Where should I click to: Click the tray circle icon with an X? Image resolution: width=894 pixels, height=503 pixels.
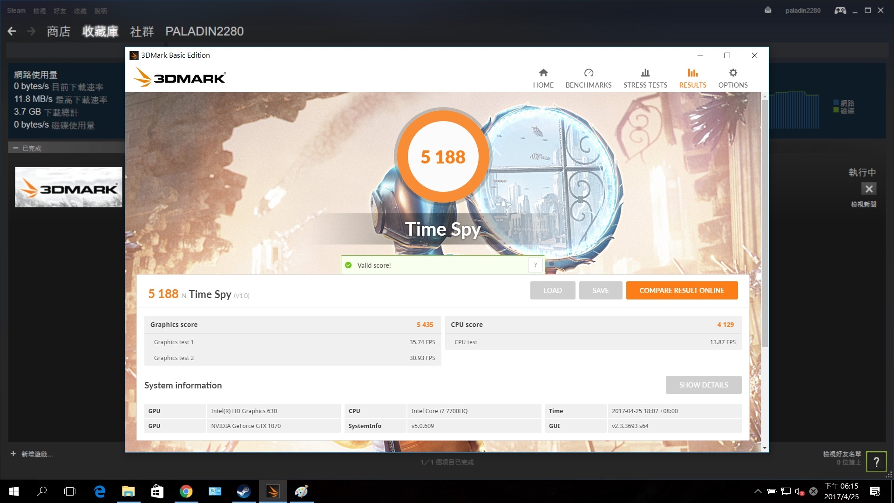(x=813, y=491)
